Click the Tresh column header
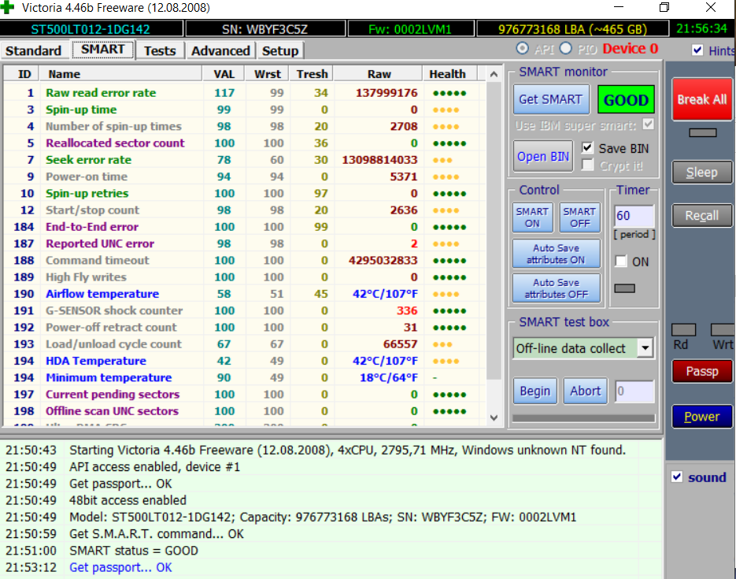The height and width of the screenshot is (579, 736). pos(312,74)
